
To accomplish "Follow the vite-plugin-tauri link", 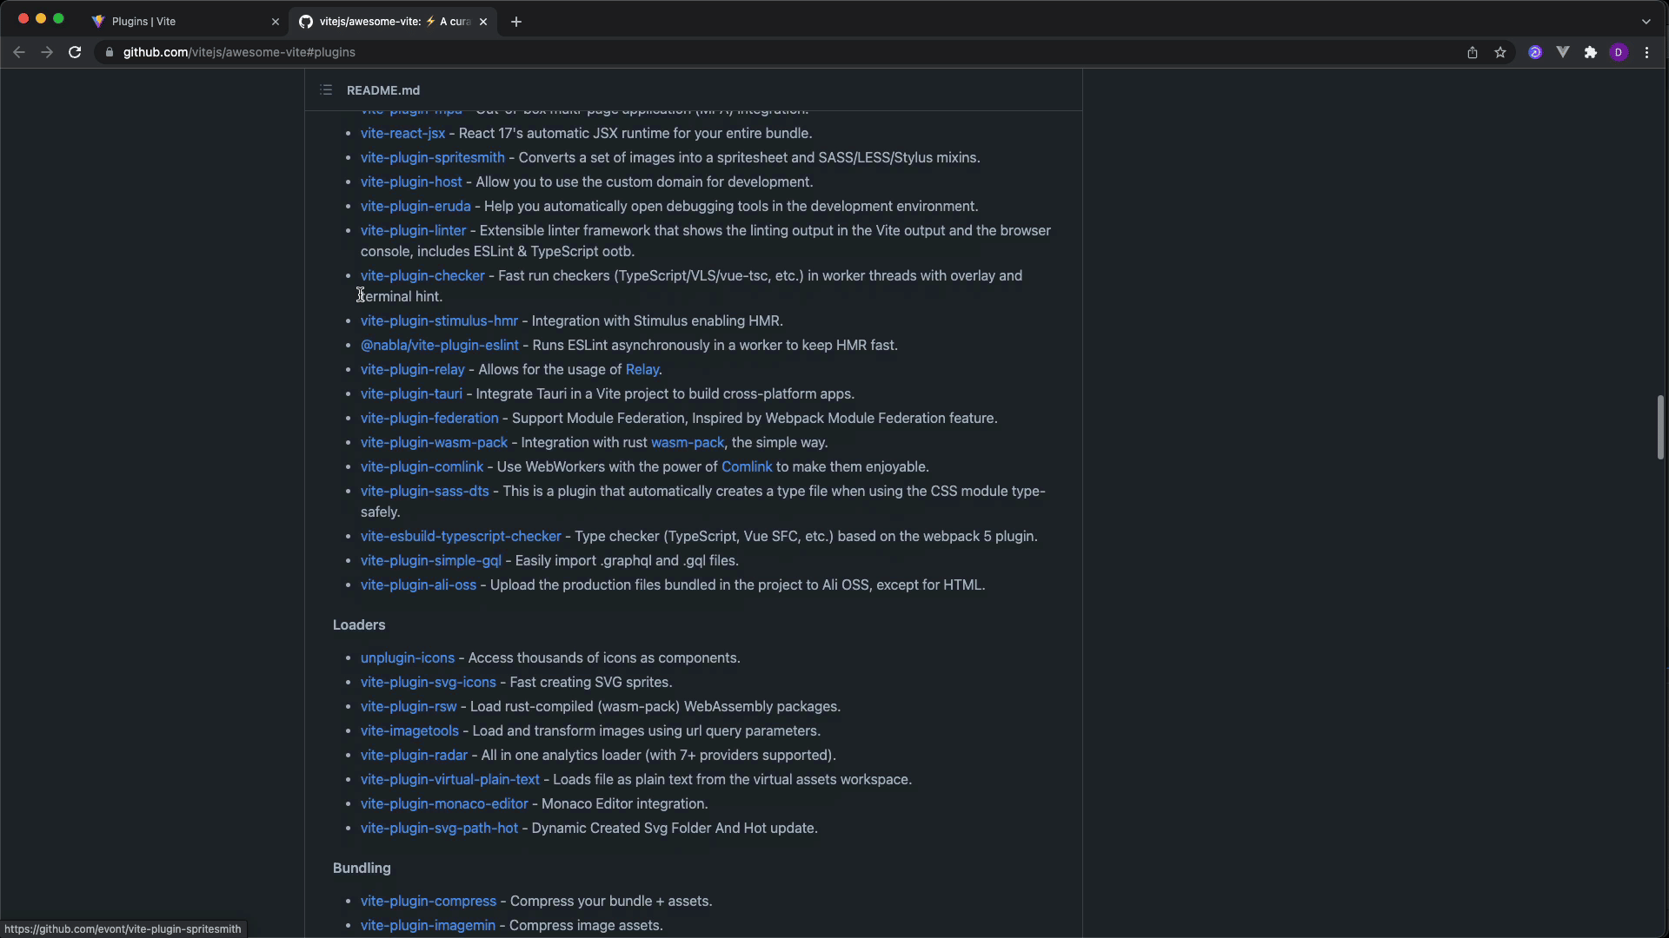I will point(411,393).
